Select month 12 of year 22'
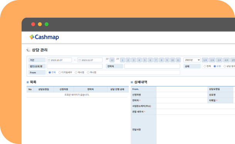 click(x=112, y=60)
